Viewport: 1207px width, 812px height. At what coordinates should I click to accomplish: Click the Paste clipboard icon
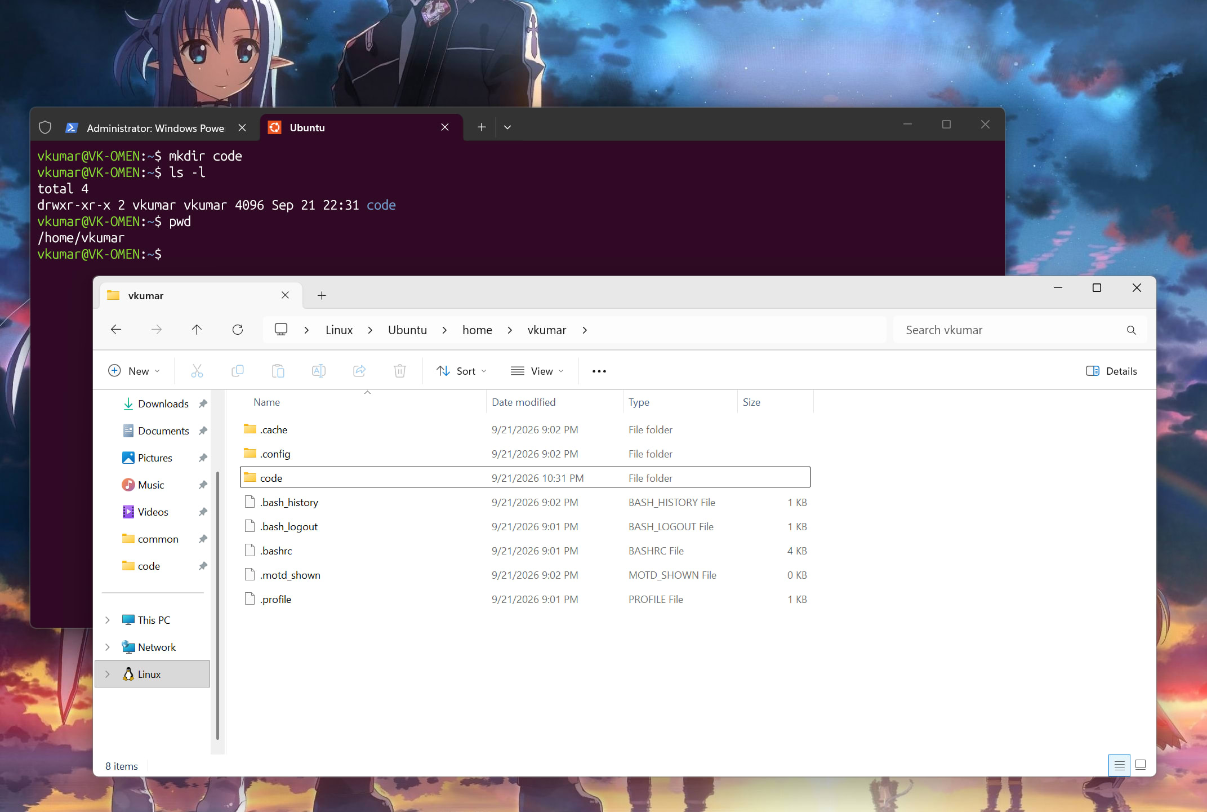point(278,371)
